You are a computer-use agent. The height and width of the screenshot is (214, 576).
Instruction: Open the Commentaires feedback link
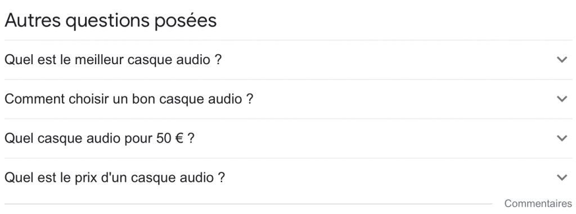tap(538, 203)
